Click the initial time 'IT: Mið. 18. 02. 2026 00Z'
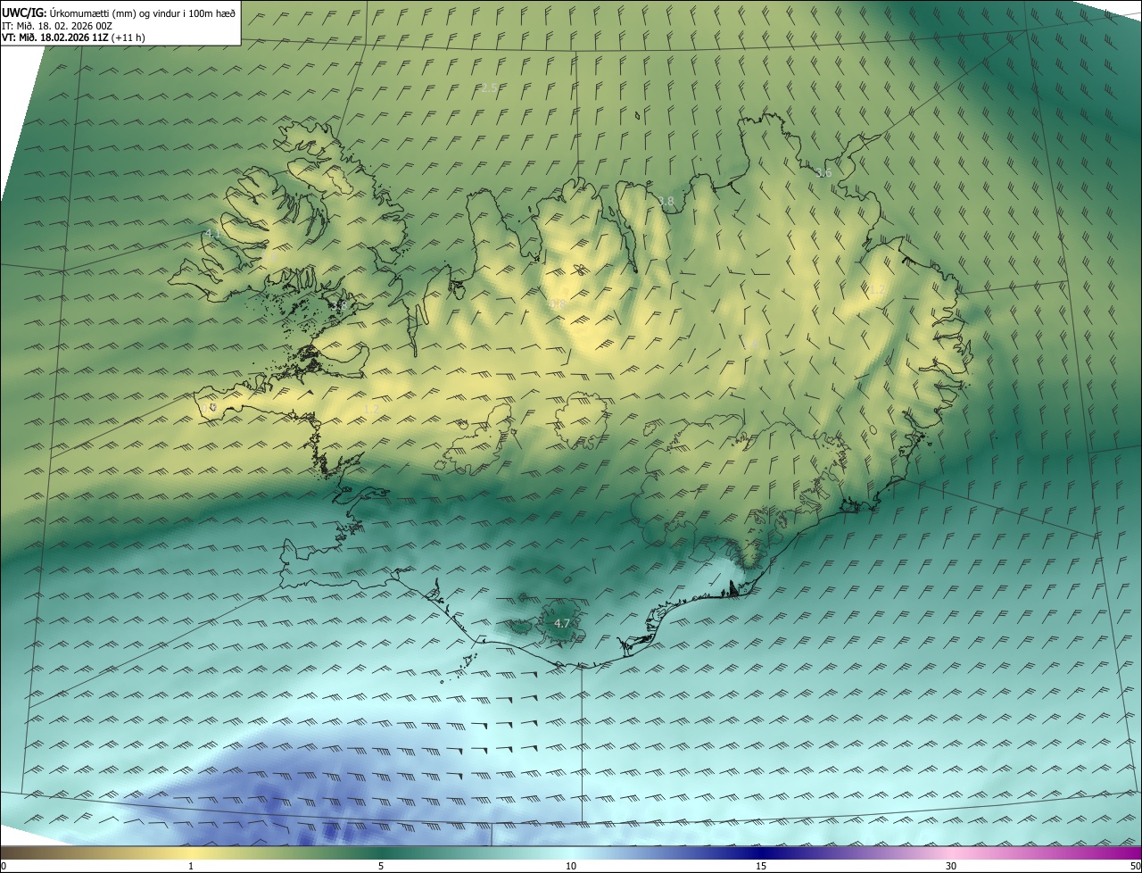Viewport: 1142px width, 873px height. coord(57,25)
